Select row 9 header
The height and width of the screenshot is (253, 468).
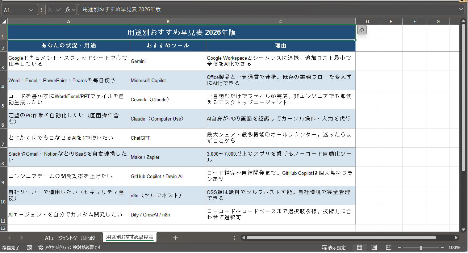pos(4,176)
